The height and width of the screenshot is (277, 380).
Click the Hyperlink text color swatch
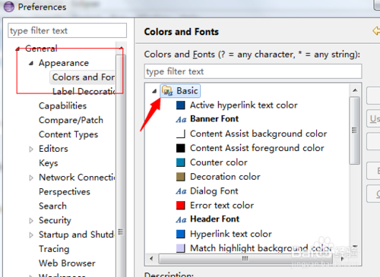181,234
